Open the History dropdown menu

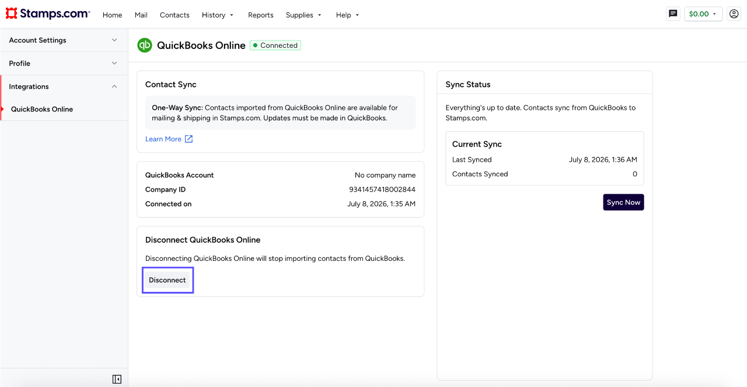pos(218,15)
